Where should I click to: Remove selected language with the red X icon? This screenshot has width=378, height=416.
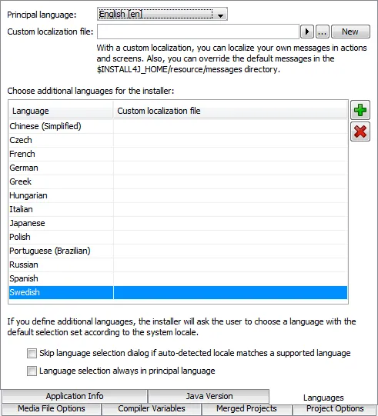(x=360, y=131)
